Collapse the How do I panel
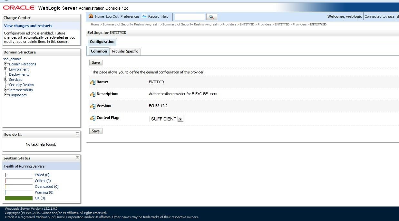This screenshot has height=221, width=399. coord(77,134)
